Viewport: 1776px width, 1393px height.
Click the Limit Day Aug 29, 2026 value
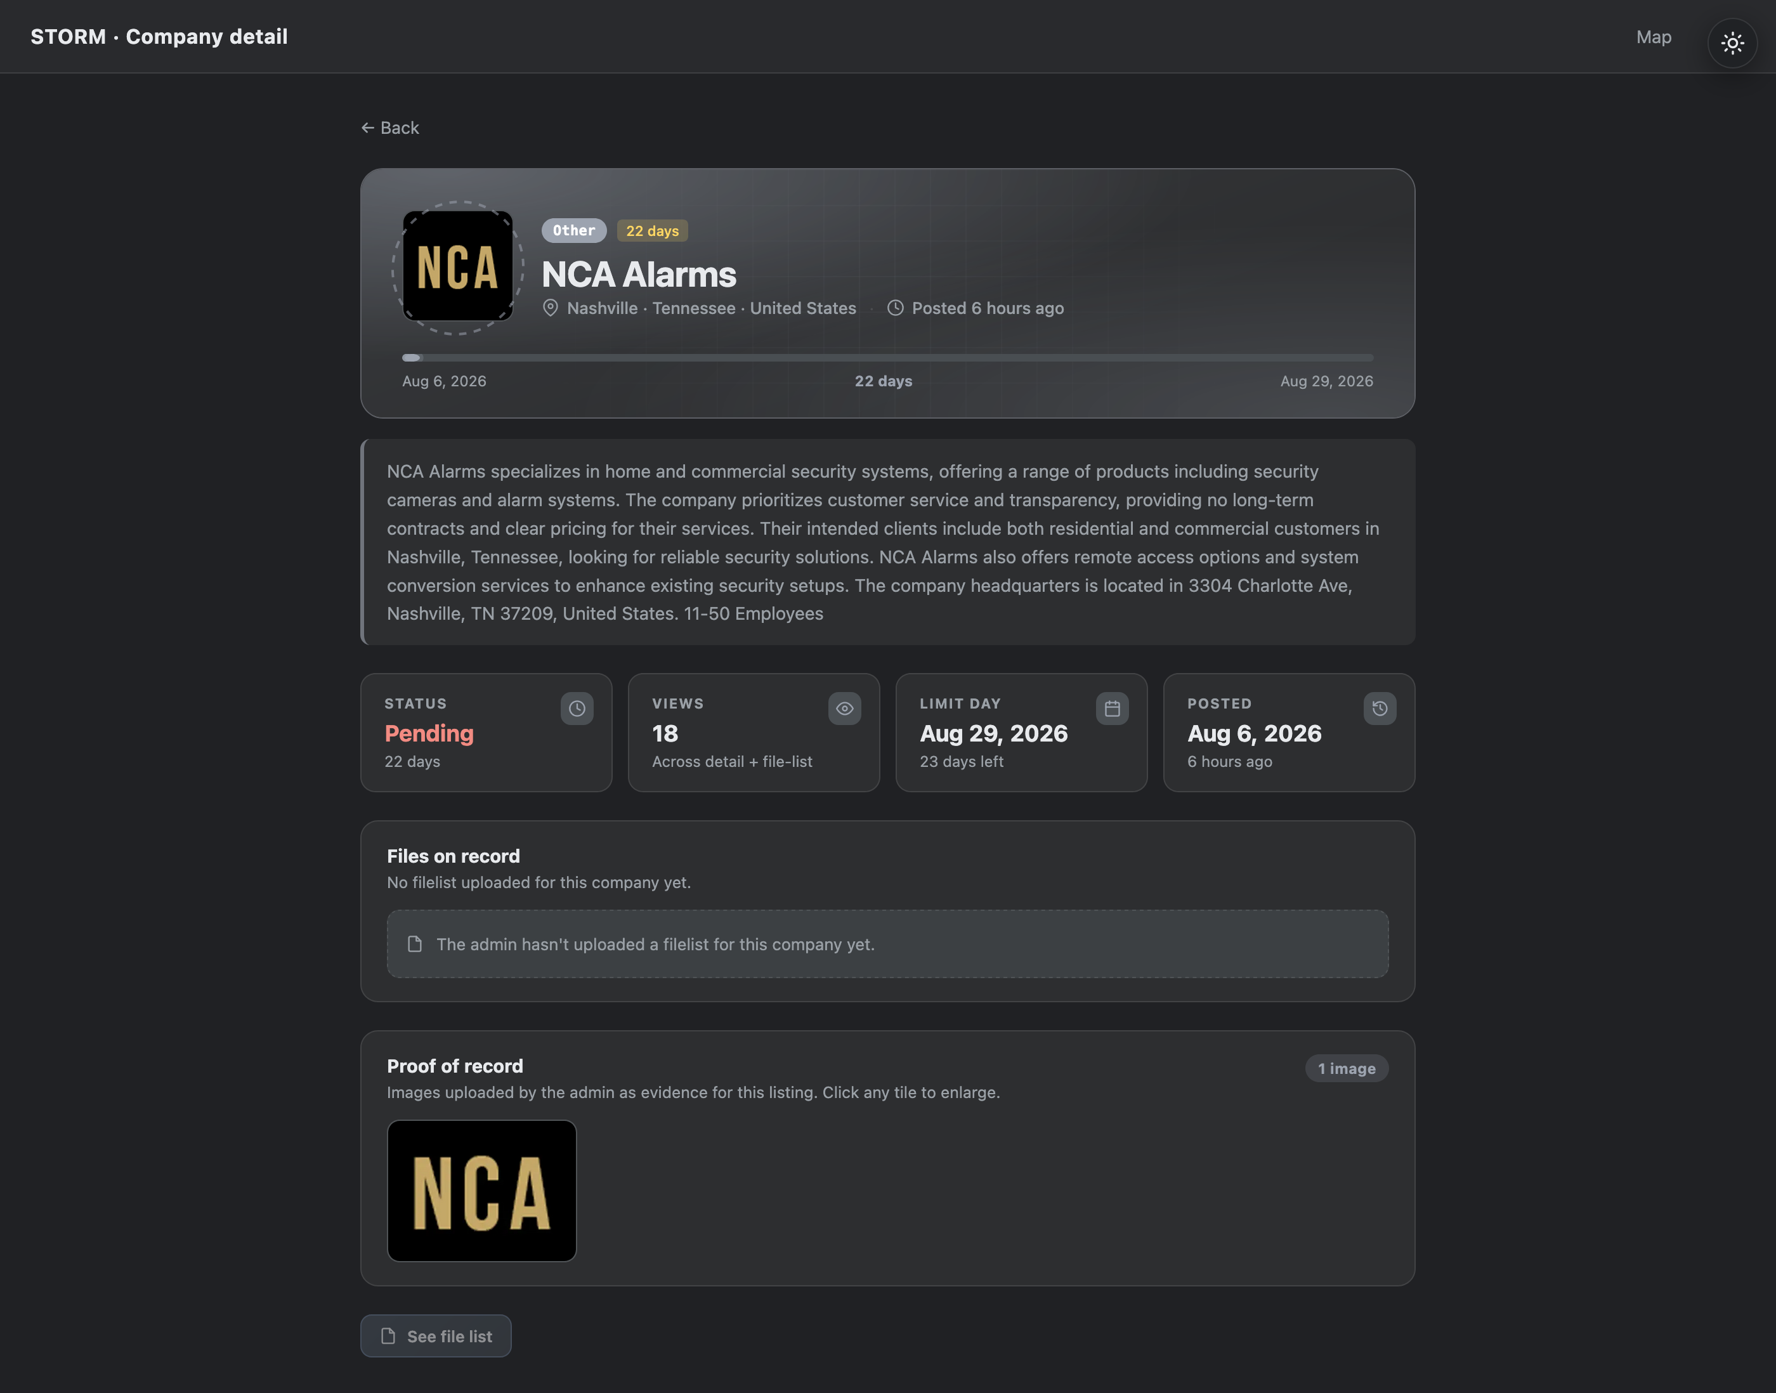point(993,733)
